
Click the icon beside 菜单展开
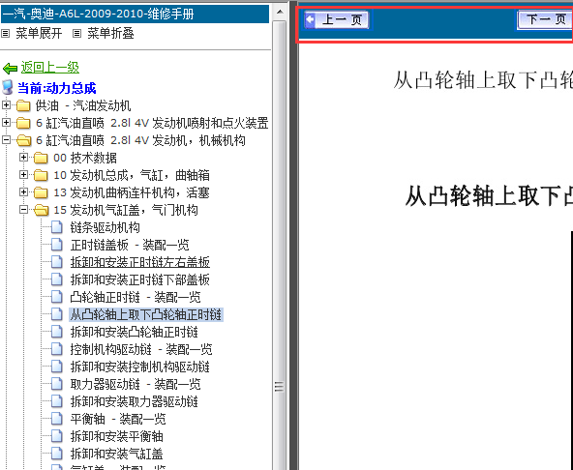5,34
